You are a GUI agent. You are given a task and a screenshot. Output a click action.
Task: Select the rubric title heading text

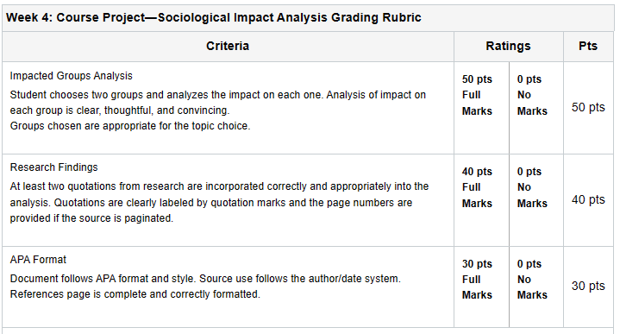[x=214, y=18]
